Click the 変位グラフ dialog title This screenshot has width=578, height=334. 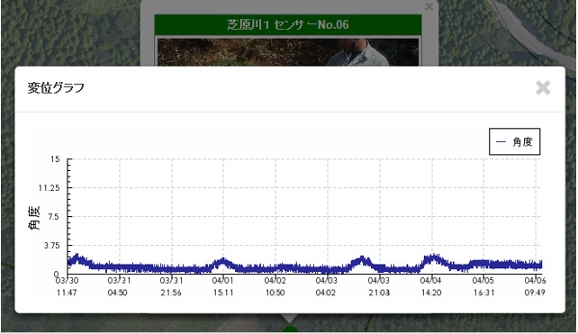pyautogui.click(x=56, y=87)
